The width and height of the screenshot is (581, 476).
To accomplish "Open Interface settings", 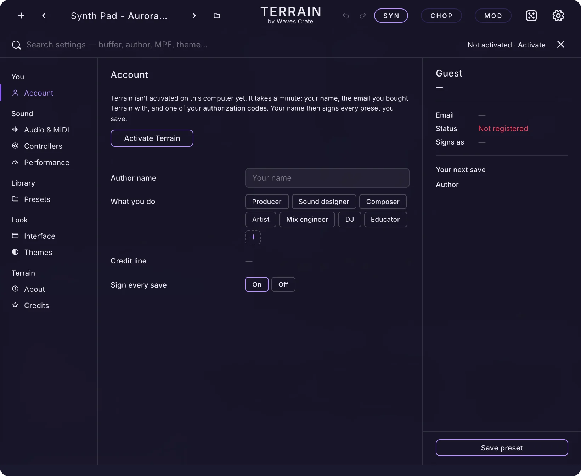I will coord(49,236).
